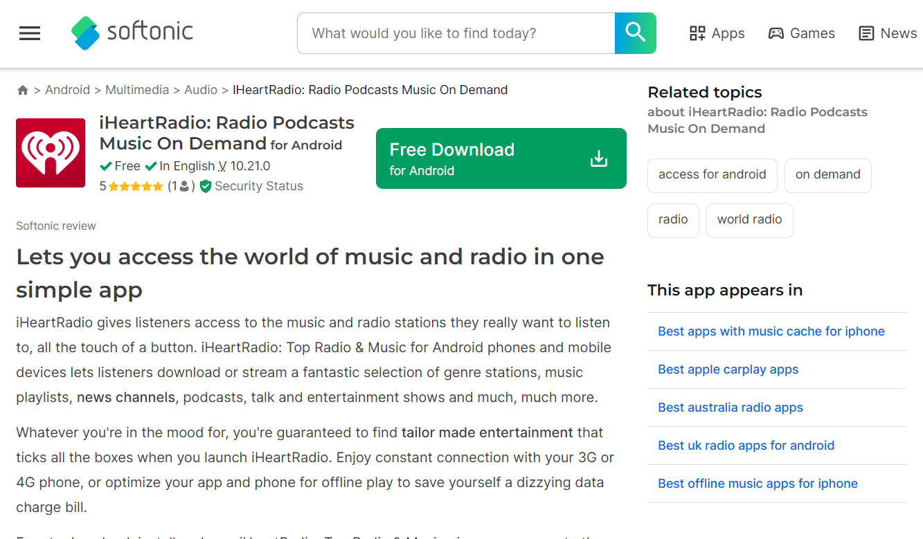Click the "Softonic review" label
Screen dimensions: 923x539
click(56, 226)
